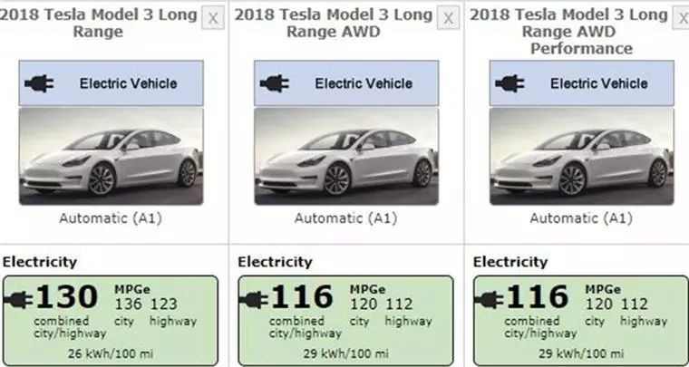Image resolution: width=689 pixels, height=367 pixels.
Task: Click plug icon in first Electric Vehicle banner
Action: [x=39, y=83]
